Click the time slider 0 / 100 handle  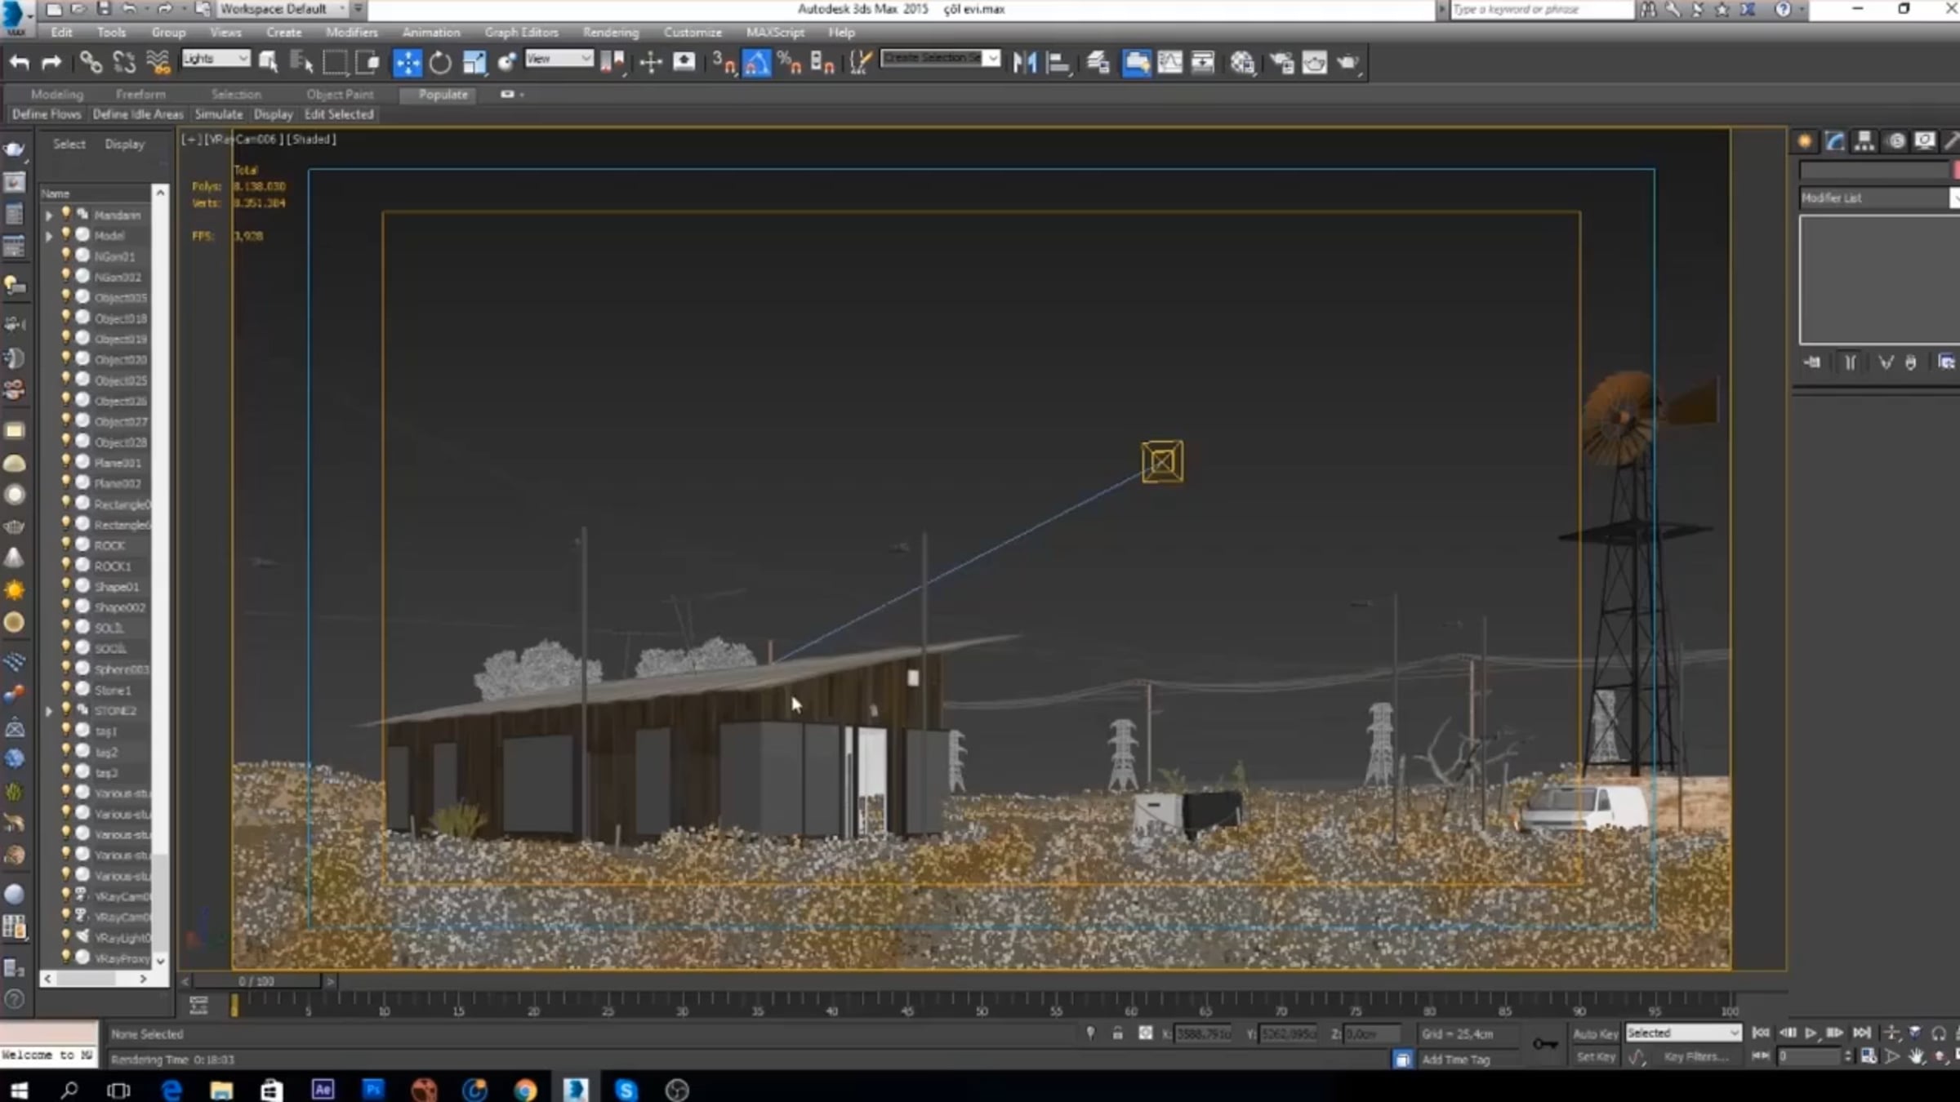click(x=256, y=980)
